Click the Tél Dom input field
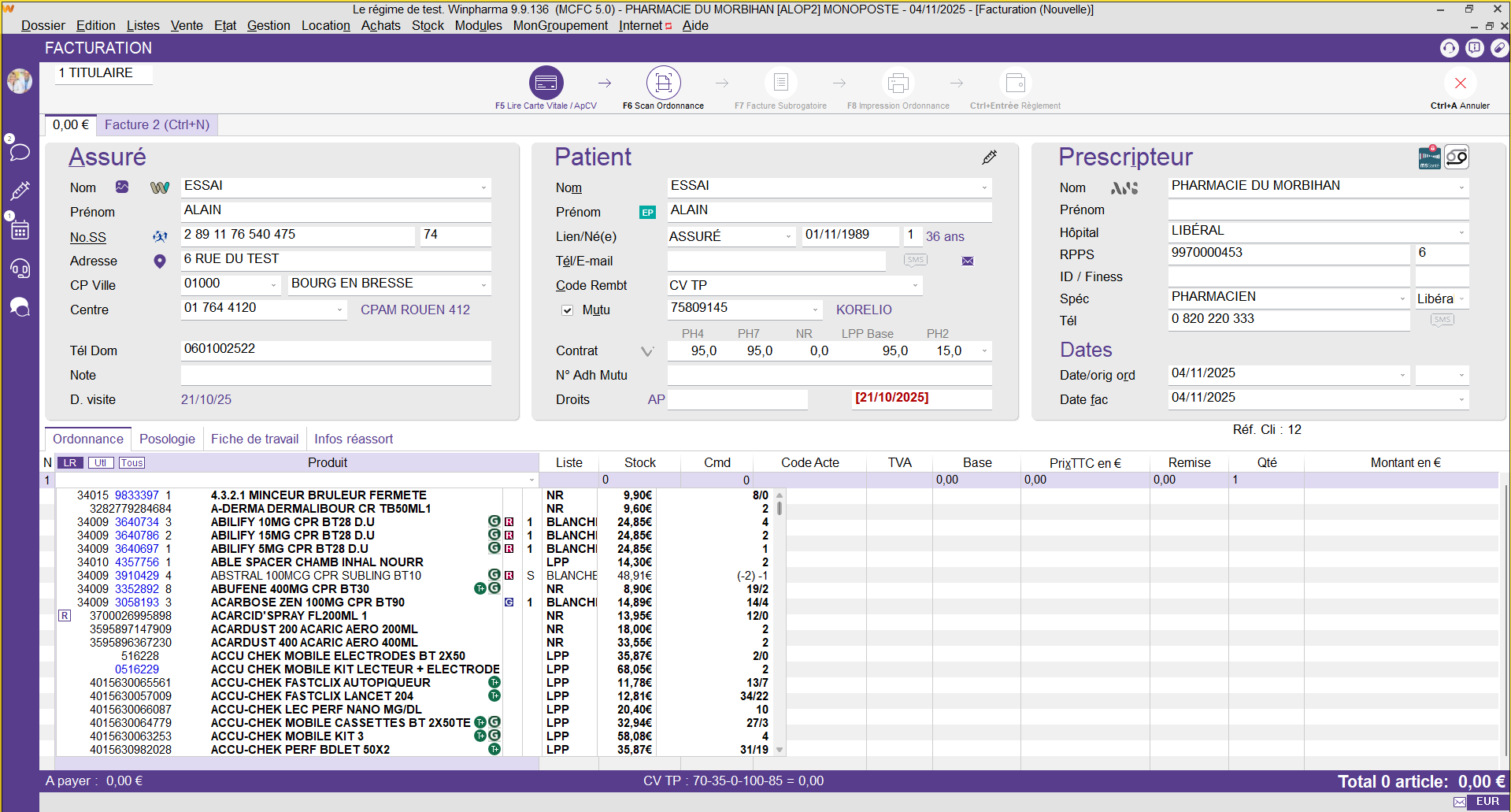This screenshot has height=812, width=1511. point(336,350)
